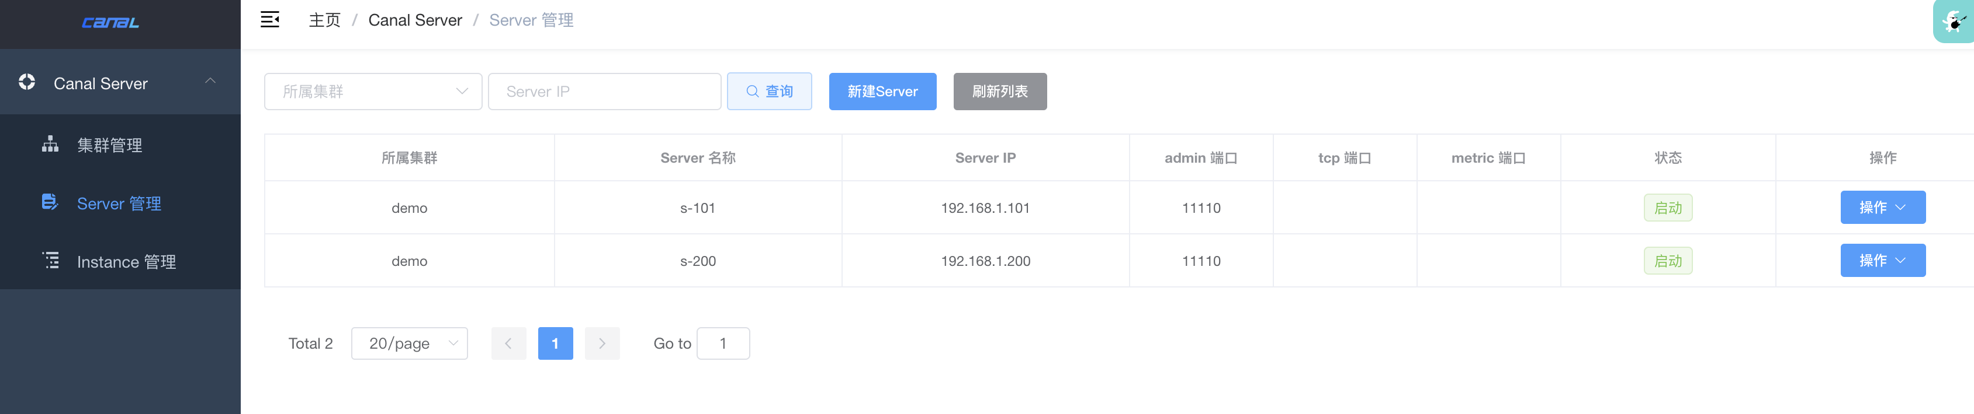This screenshot has height=414, width=1974.
Task: Click the Server IP column header
Action: (985, 157)
